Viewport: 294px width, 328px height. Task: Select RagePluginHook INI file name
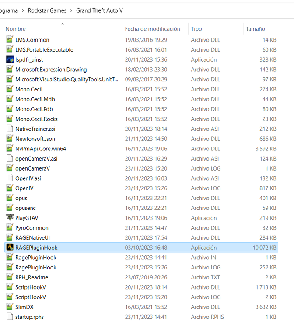click(x=36, y=258)
